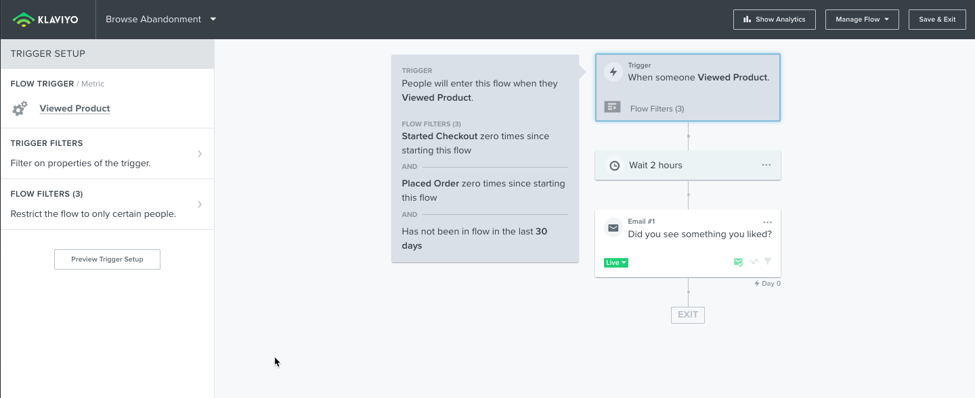This screenshot has width=975, height=398.
Task: Click the envelope icon on Email #1
Action: pyautogui.click(x=613, y=228)
